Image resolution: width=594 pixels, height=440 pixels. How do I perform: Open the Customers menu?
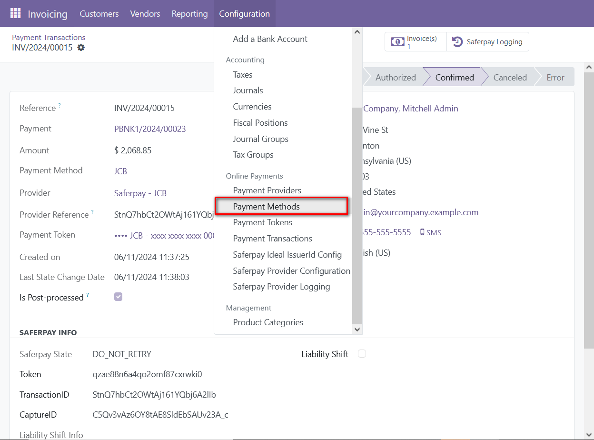point(99,13)
